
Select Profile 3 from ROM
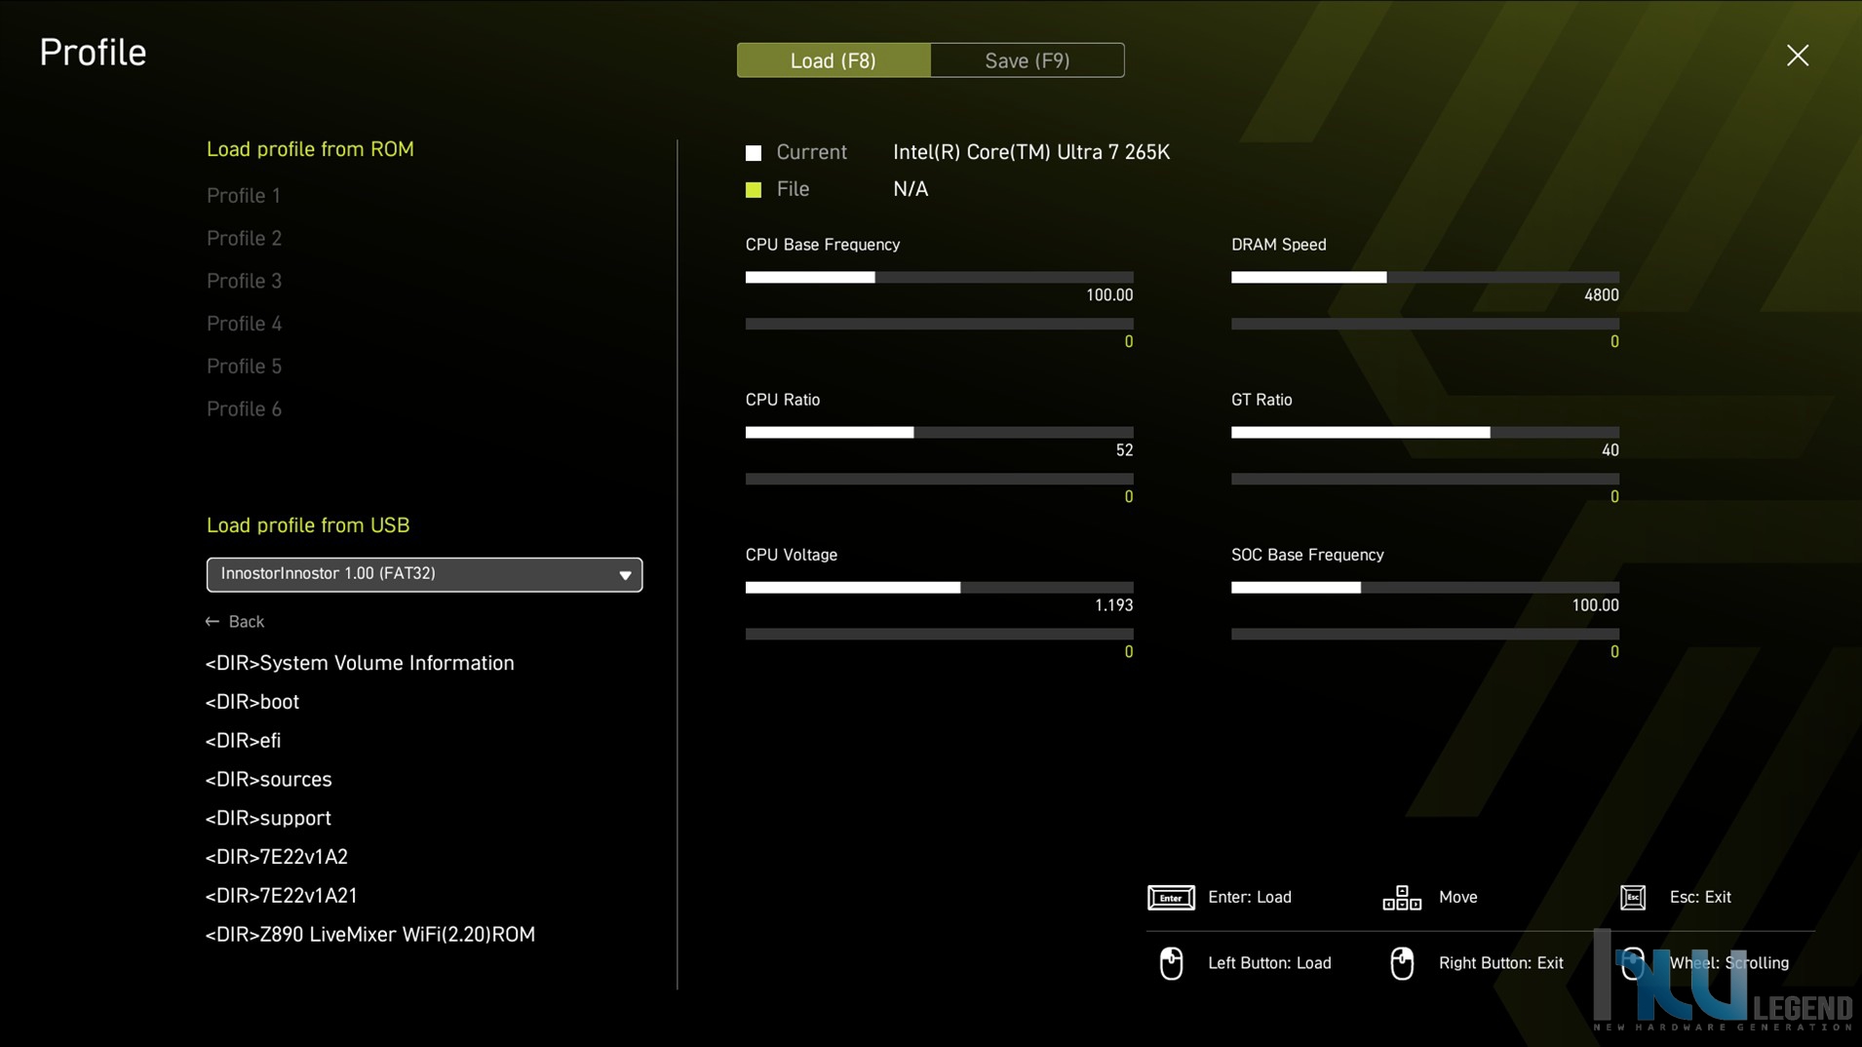[x=244, y=281]
